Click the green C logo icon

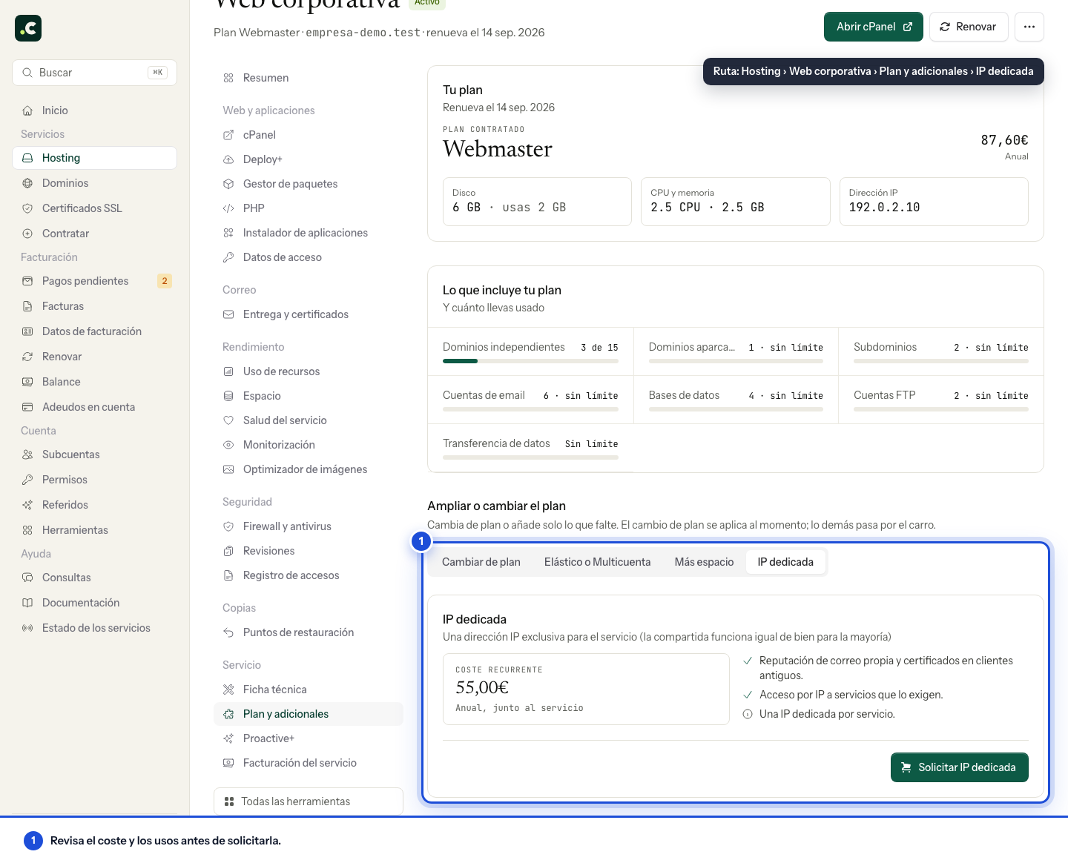28,28
